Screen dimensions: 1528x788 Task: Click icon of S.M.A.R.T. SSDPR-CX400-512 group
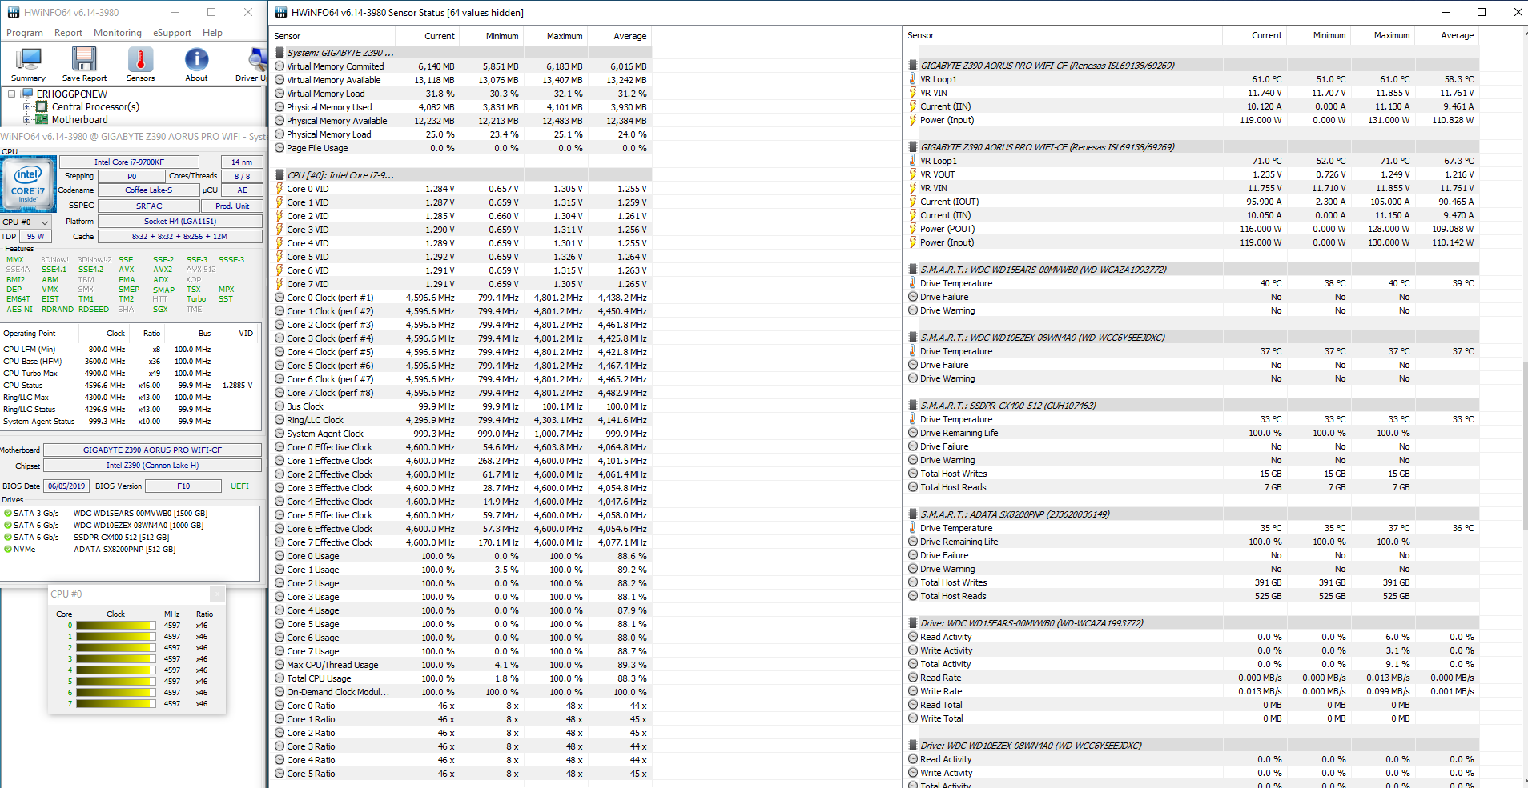click(913, 406)
